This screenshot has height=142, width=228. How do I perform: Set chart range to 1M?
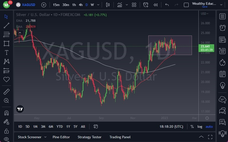(35, 126)
